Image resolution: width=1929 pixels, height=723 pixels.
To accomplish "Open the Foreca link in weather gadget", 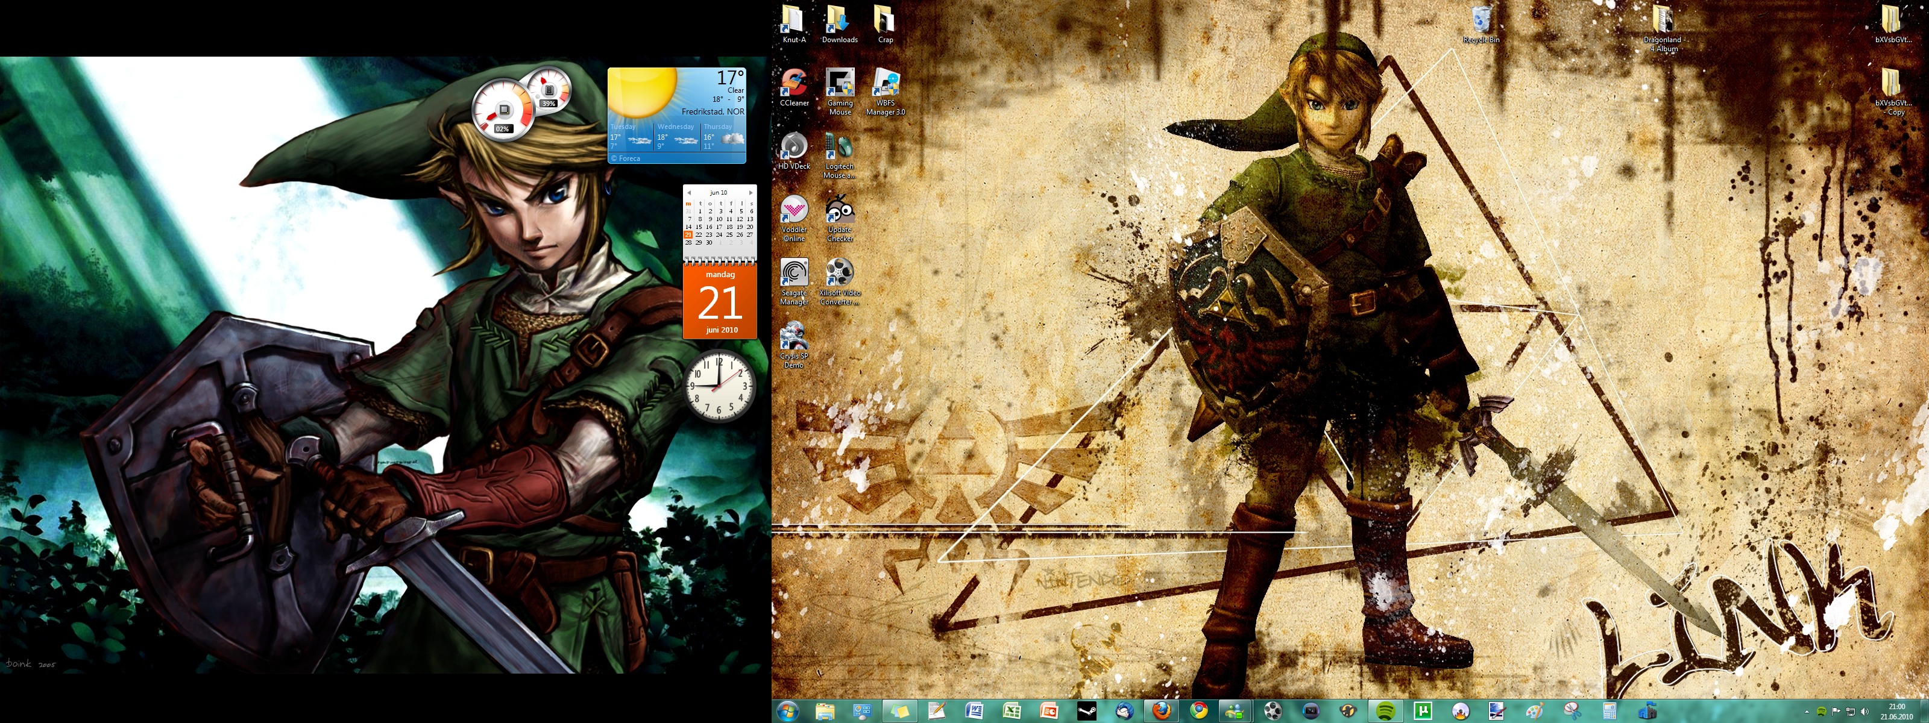I will [x=626, y=158].
